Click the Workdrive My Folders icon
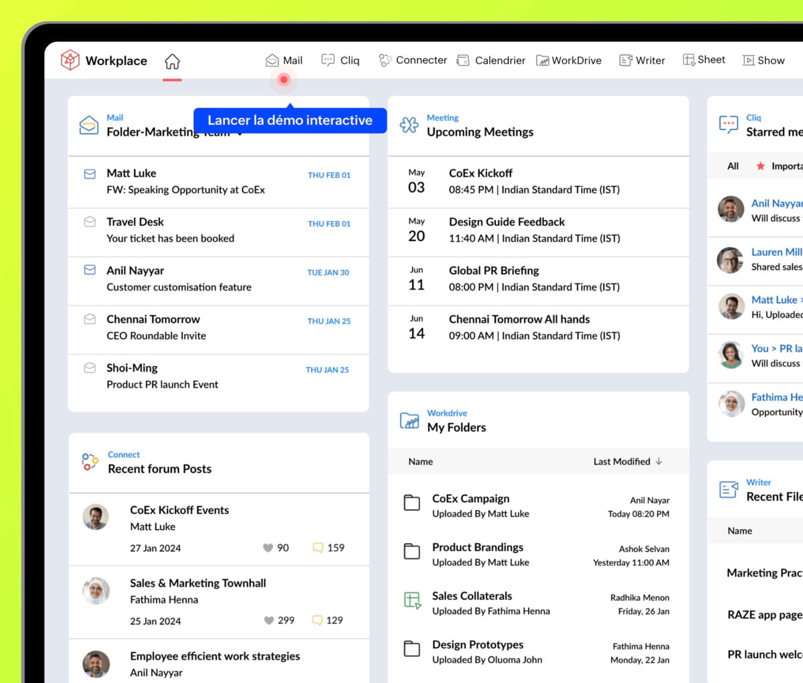 click(x=410, y=421)
